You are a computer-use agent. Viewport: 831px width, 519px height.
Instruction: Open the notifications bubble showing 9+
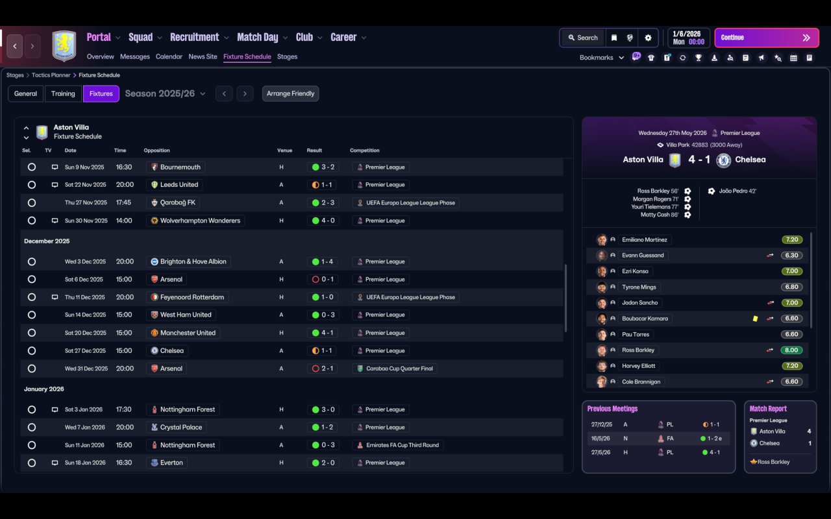pos(636,56)
